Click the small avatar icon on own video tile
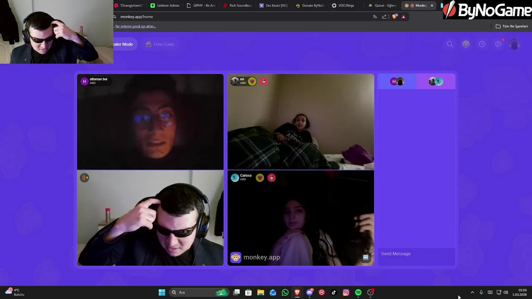532x299 pixels. (x=84, y=178)
